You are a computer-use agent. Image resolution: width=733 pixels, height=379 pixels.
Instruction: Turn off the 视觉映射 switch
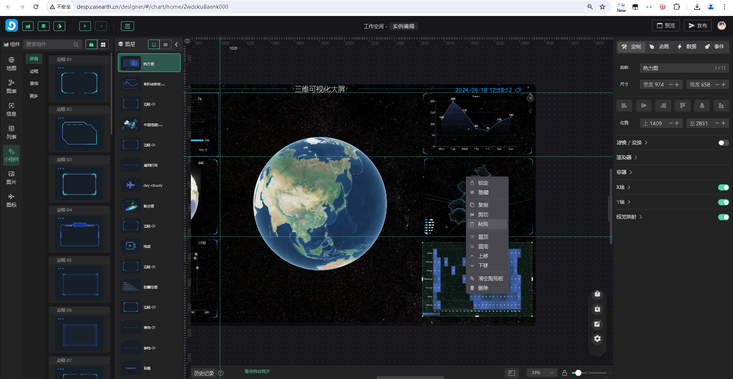723,217
